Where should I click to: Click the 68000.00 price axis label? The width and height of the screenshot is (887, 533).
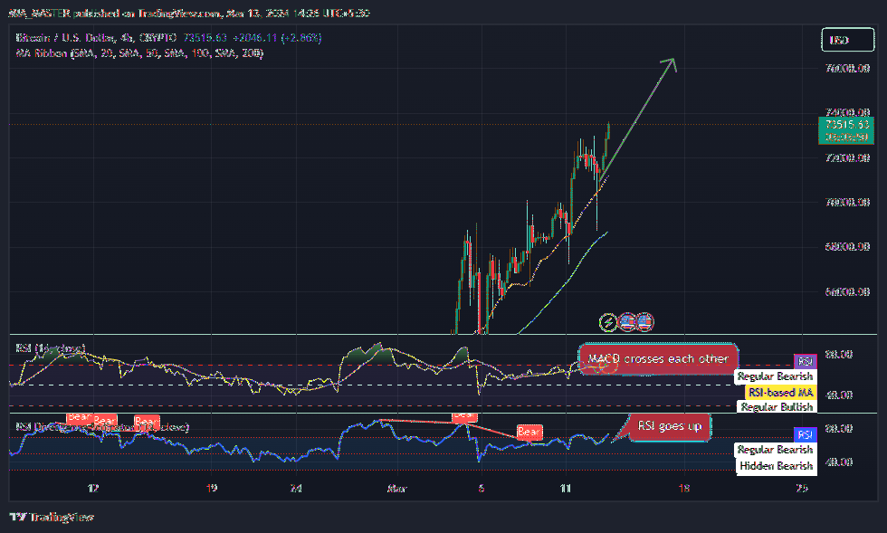click(x=847, y=247)
